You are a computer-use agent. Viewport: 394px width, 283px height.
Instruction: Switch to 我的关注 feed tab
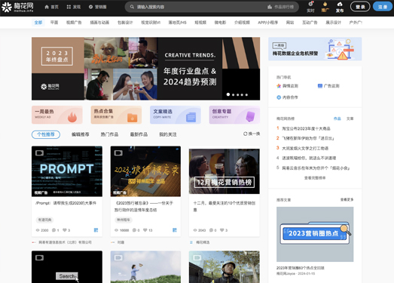click(168, 134)
